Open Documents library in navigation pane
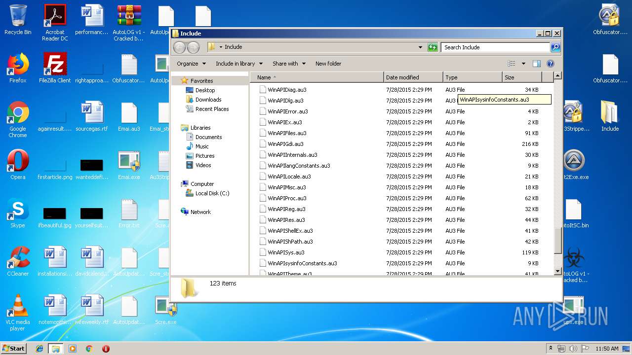Viewport: 632px width, 355px height. 208,137
